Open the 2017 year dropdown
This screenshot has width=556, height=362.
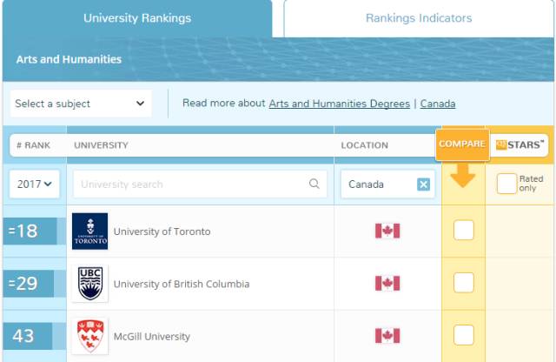tap(35, 184)
